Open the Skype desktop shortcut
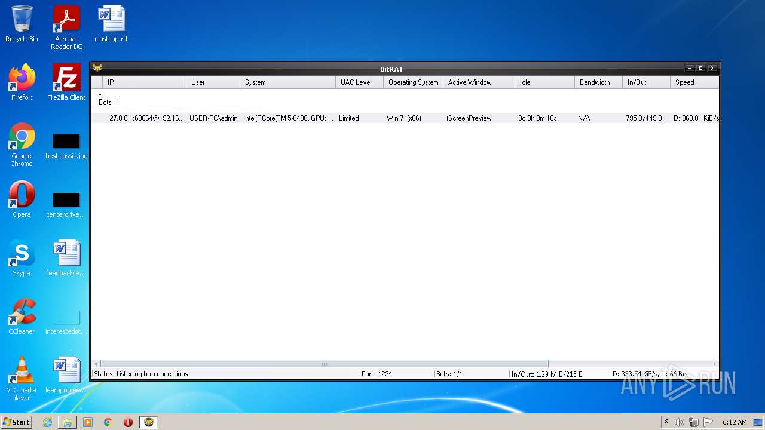765x430 pixels. point(22,259)
